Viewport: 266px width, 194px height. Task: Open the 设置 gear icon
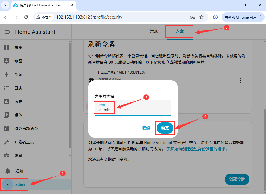[x=6, y=155]
